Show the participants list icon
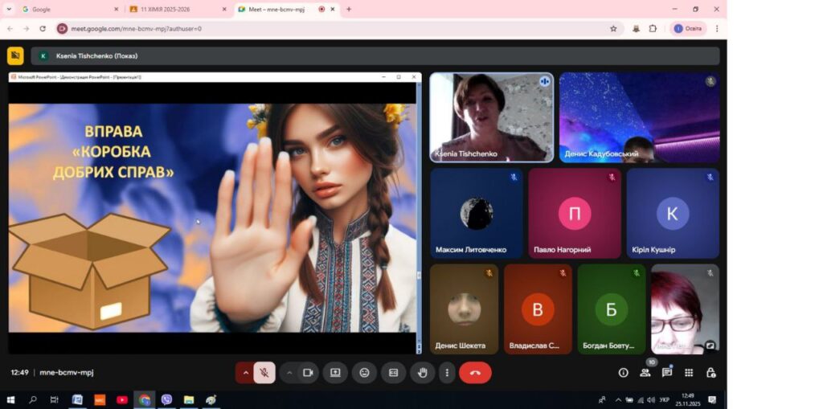823x409 pixels. coord(645,373)
